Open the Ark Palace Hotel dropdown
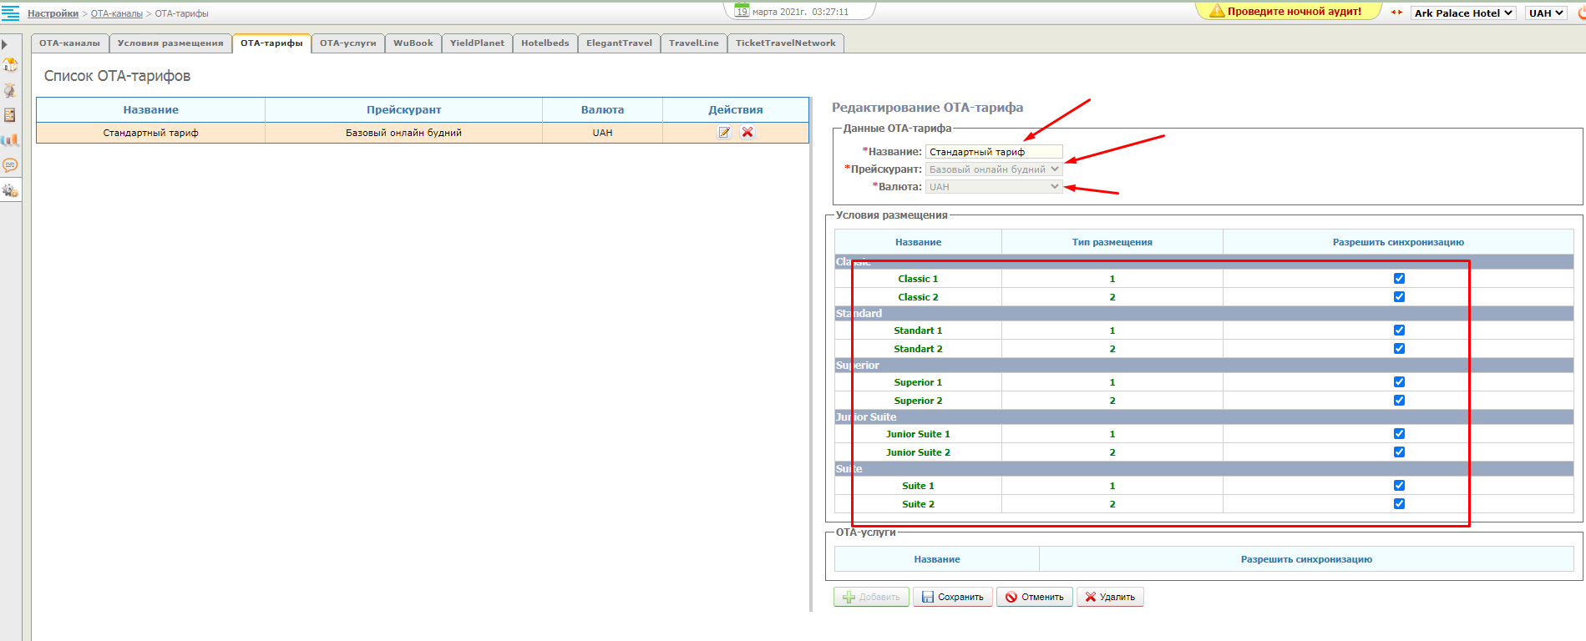Screen dimensions: 1586x641 (1462, 13)
